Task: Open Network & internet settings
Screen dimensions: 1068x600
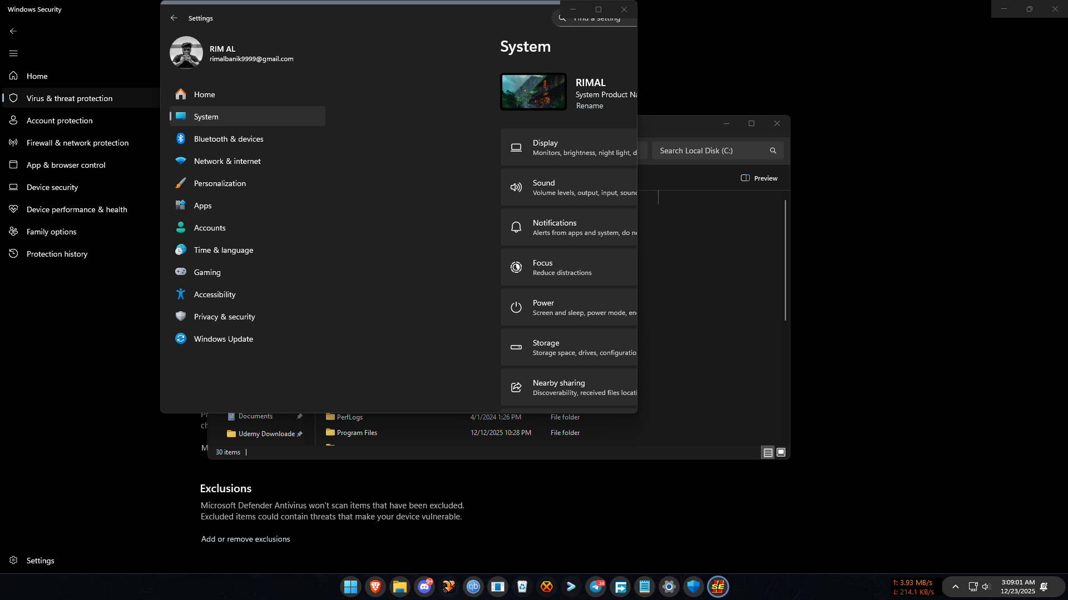Action: 248,161
